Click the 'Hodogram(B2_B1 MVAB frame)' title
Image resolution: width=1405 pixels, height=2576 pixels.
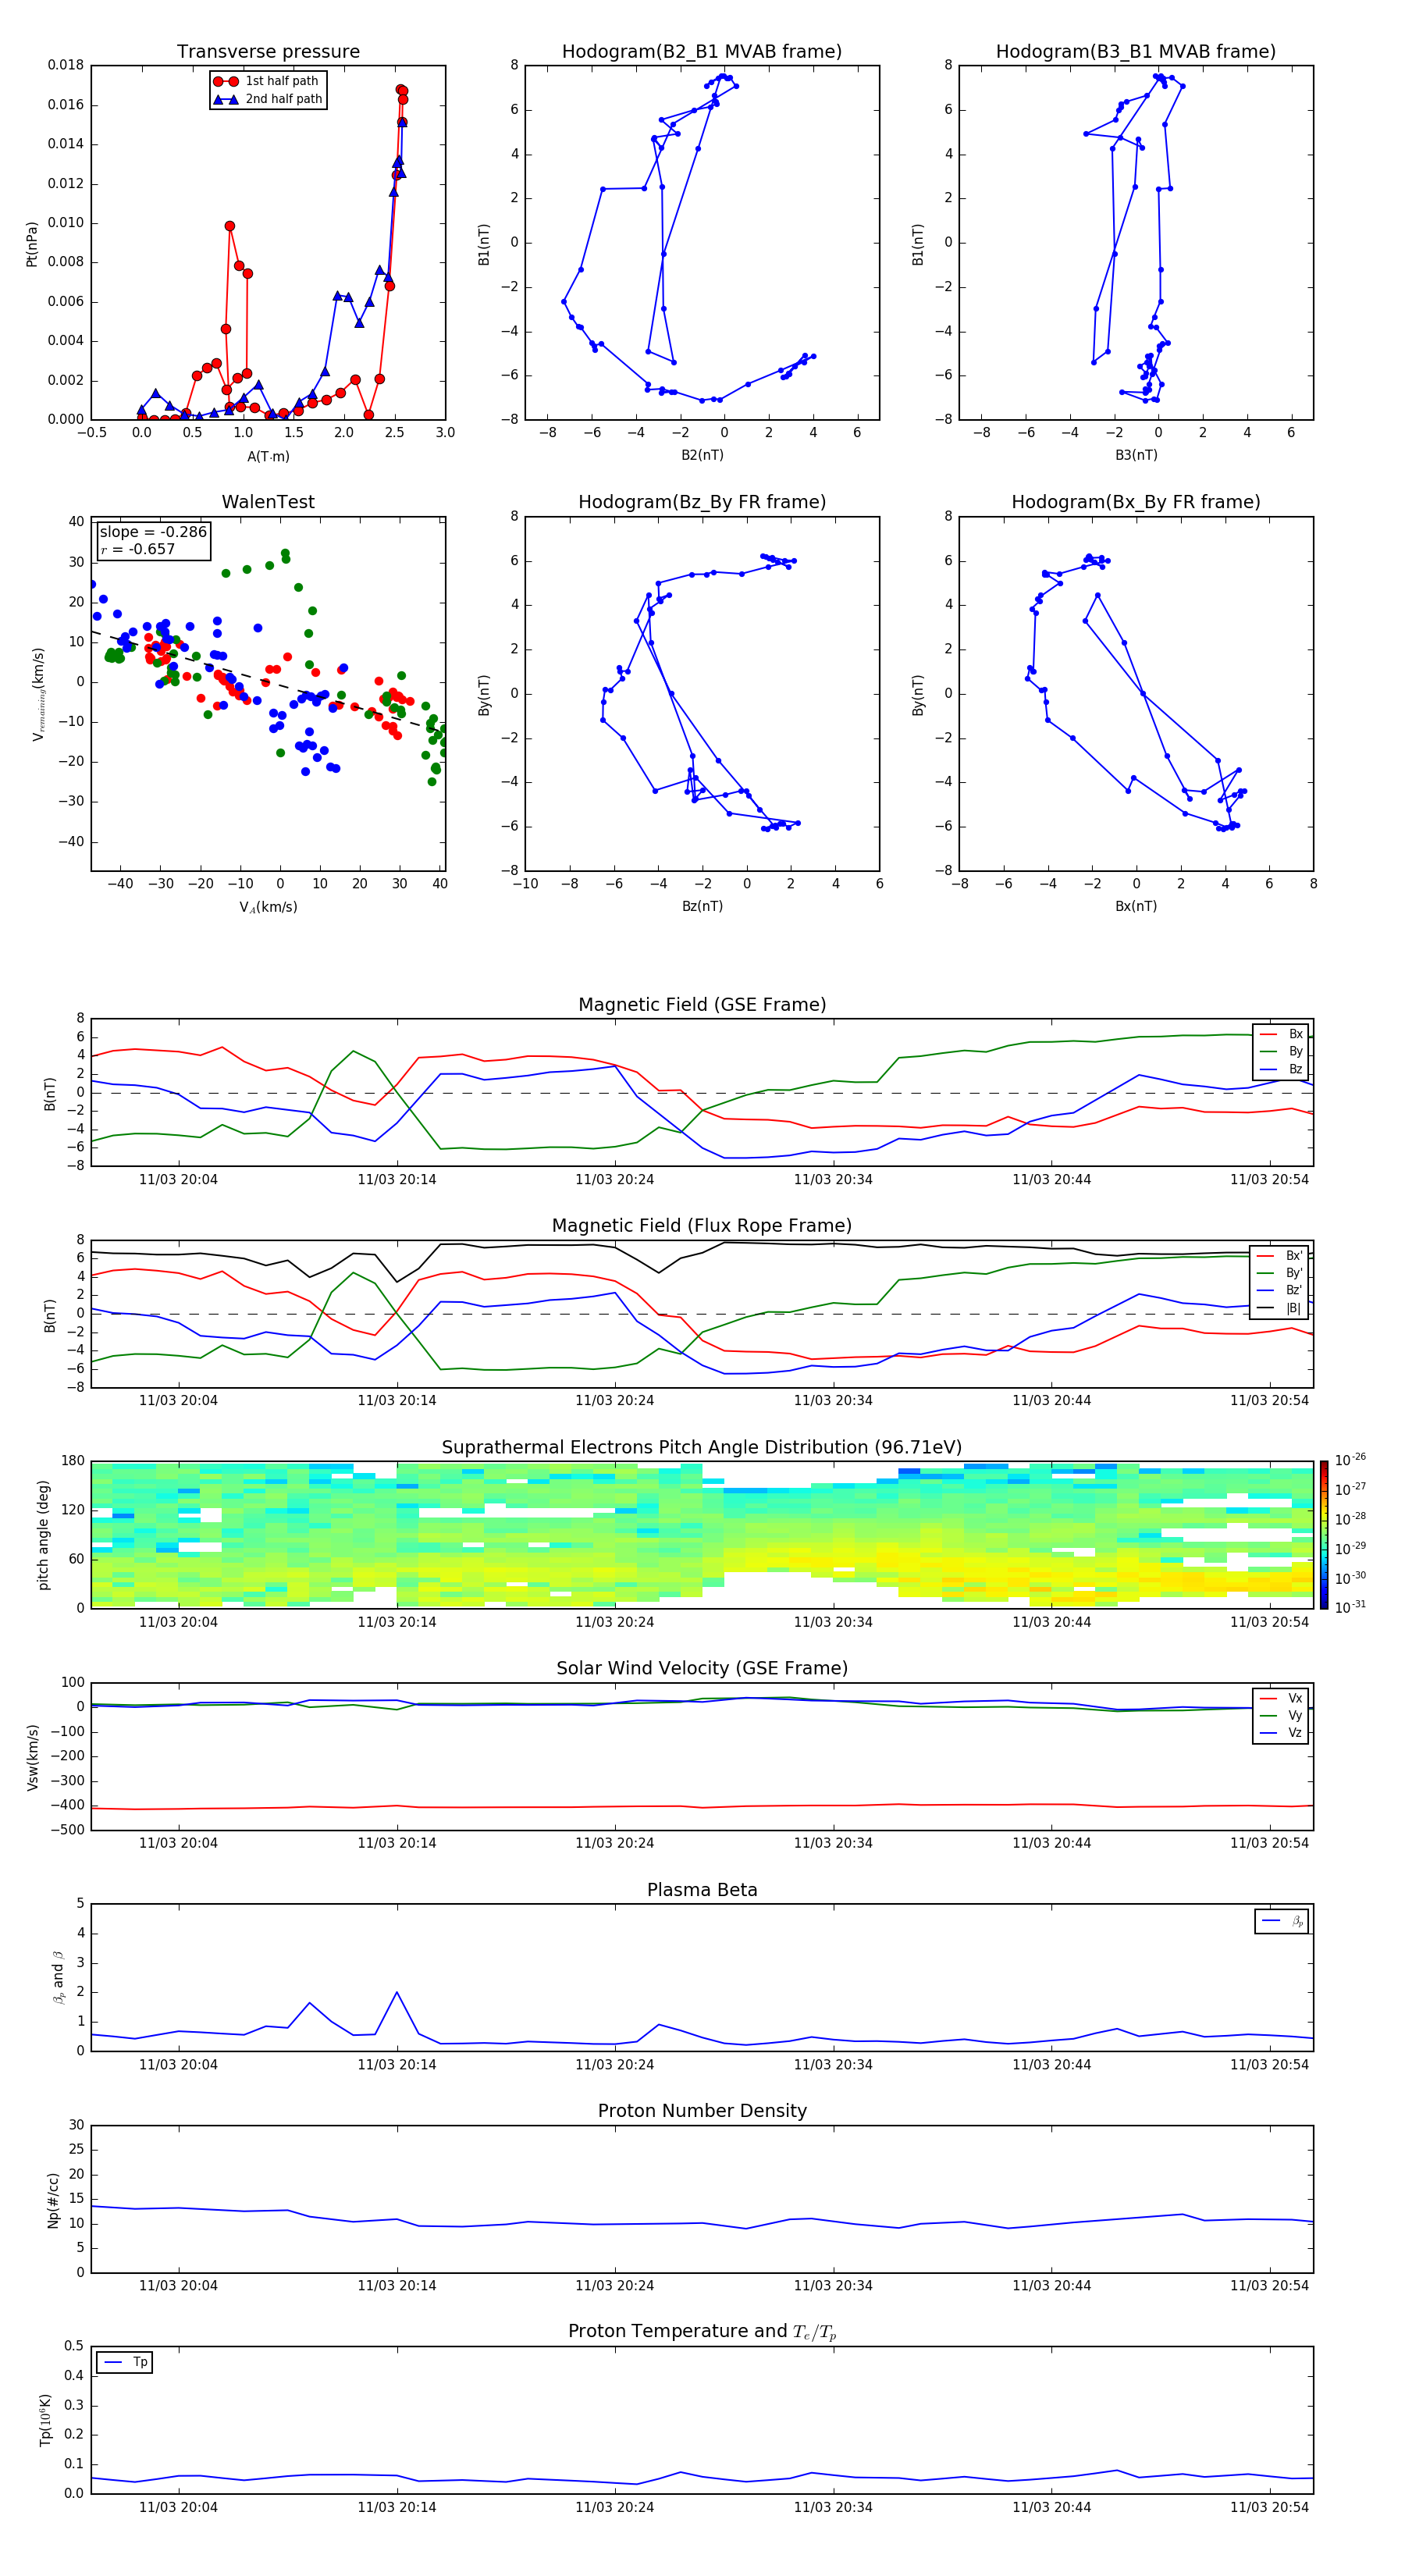702,52
